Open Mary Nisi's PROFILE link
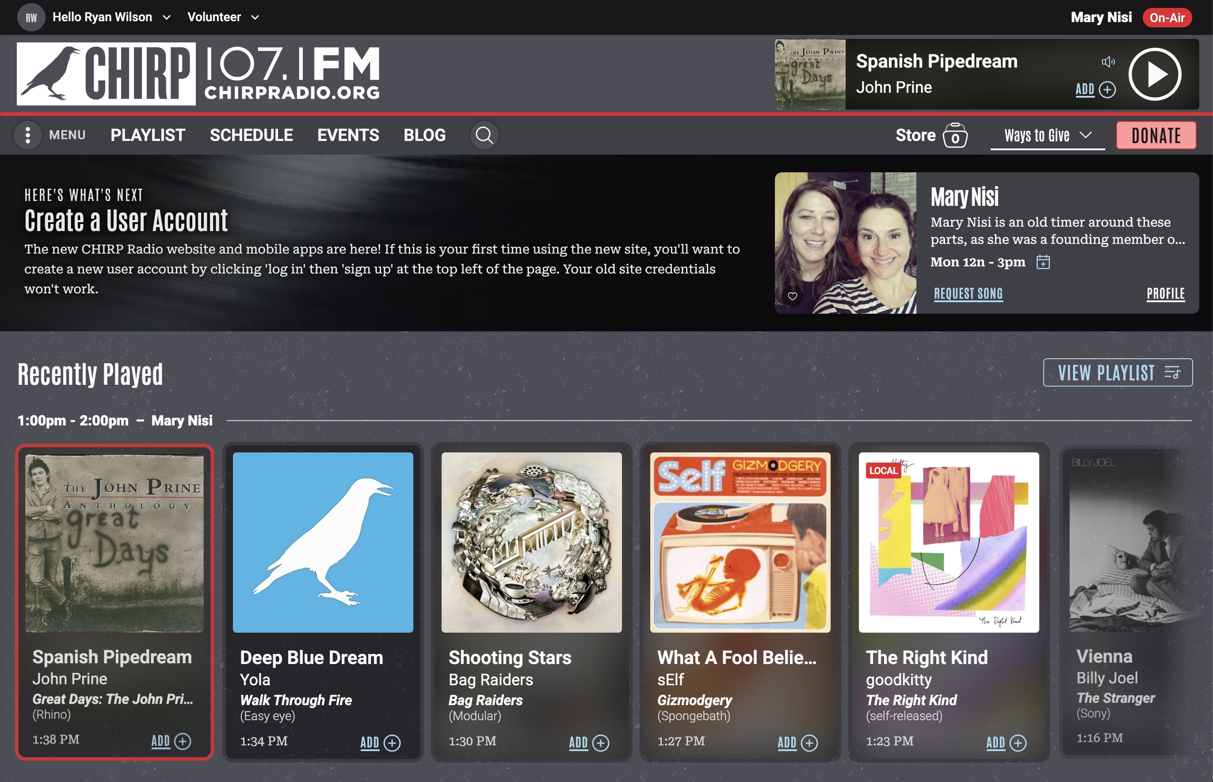The width and height of the screenshot is (1213, 782). click(1165, 293)
